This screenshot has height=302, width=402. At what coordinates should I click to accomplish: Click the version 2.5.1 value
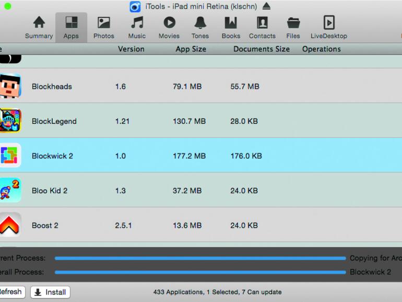(x=123, y=225)
